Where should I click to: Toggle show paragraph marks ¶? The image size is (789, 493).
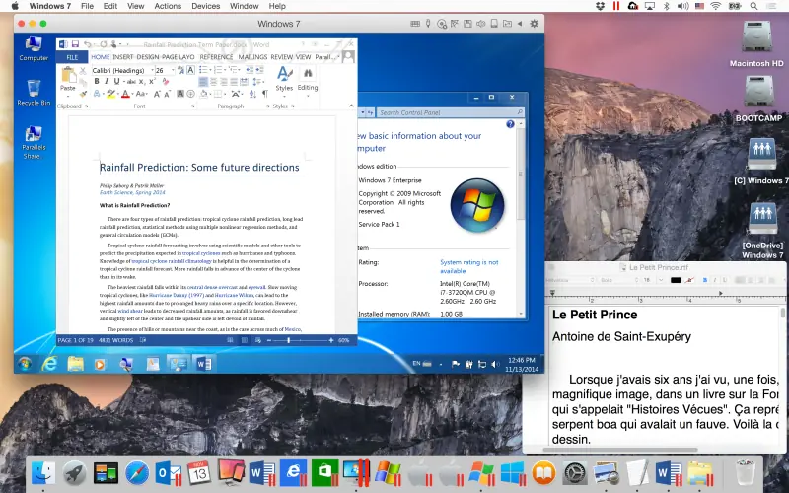265,94
